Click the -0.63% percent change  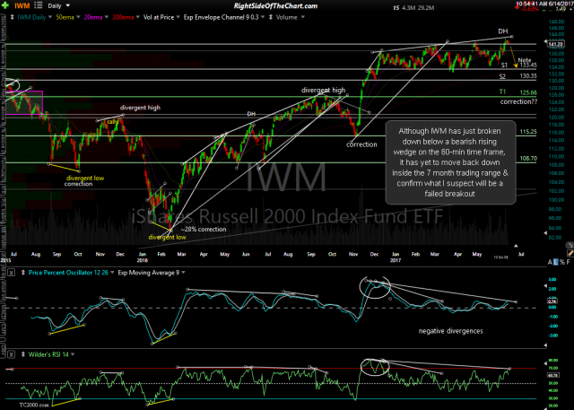[x=531, y=9]
